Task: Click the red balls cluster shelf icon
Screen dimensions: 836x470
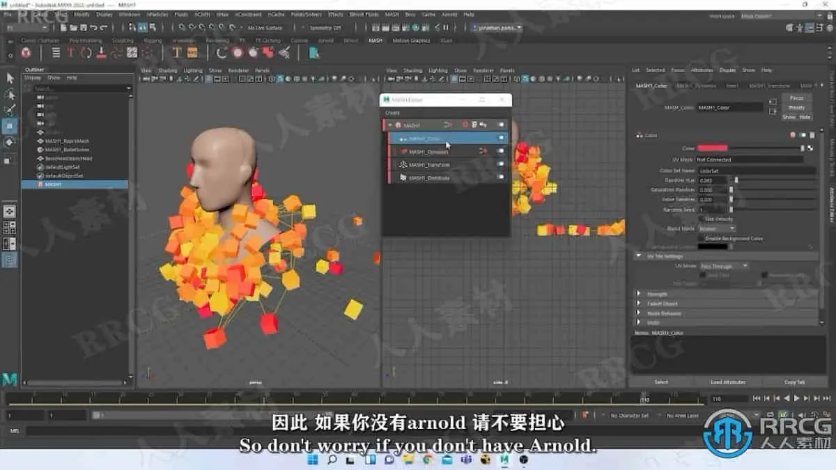Action: point(268,53)
